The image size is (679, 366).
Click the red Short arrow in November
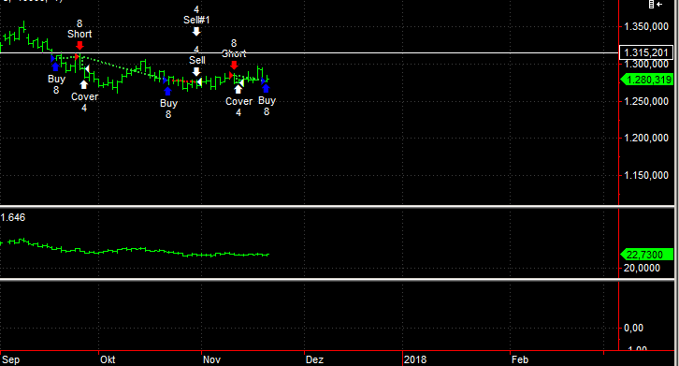tap(234, 65)
